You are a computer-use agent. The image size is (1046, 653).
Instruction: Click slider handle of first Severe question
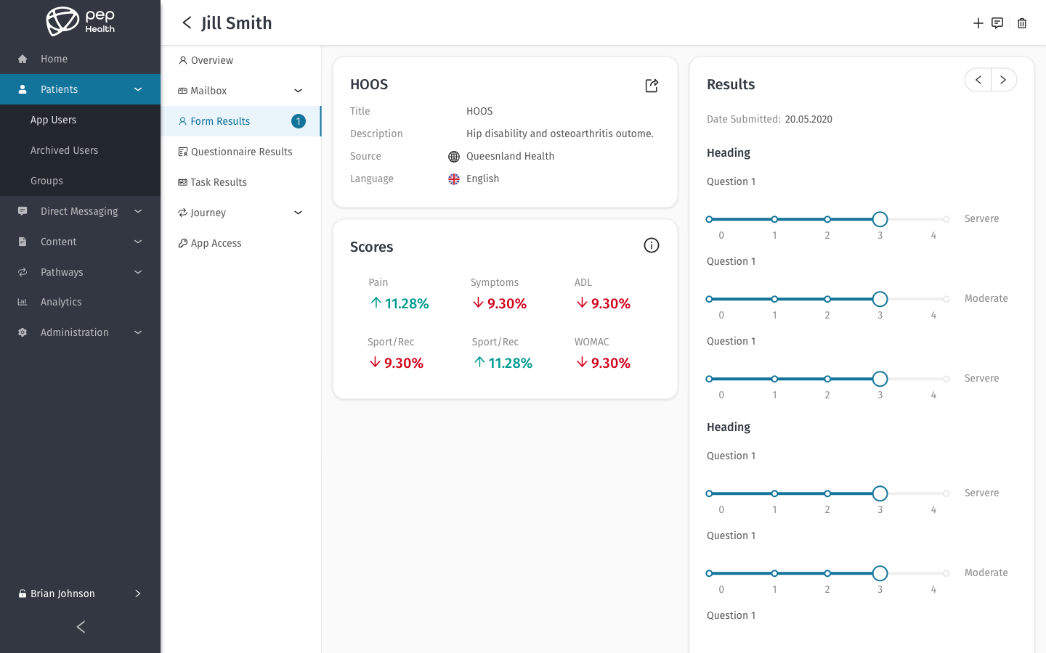(880, 219)
